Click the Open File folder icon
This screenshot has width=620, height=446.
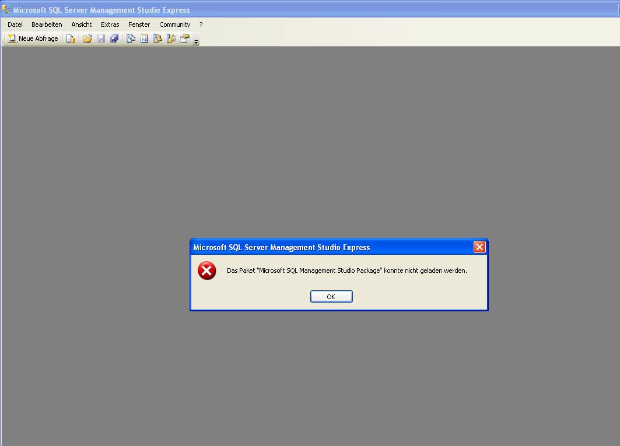[87, 38]
